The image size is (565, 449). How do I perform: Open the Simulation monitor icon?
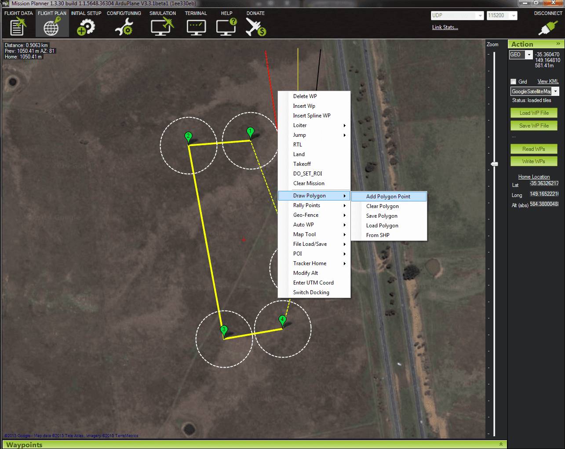[162, 27]
